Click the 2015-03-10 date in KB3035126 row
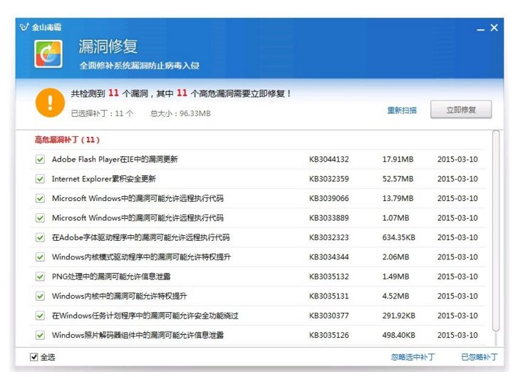 click(457, 335)
